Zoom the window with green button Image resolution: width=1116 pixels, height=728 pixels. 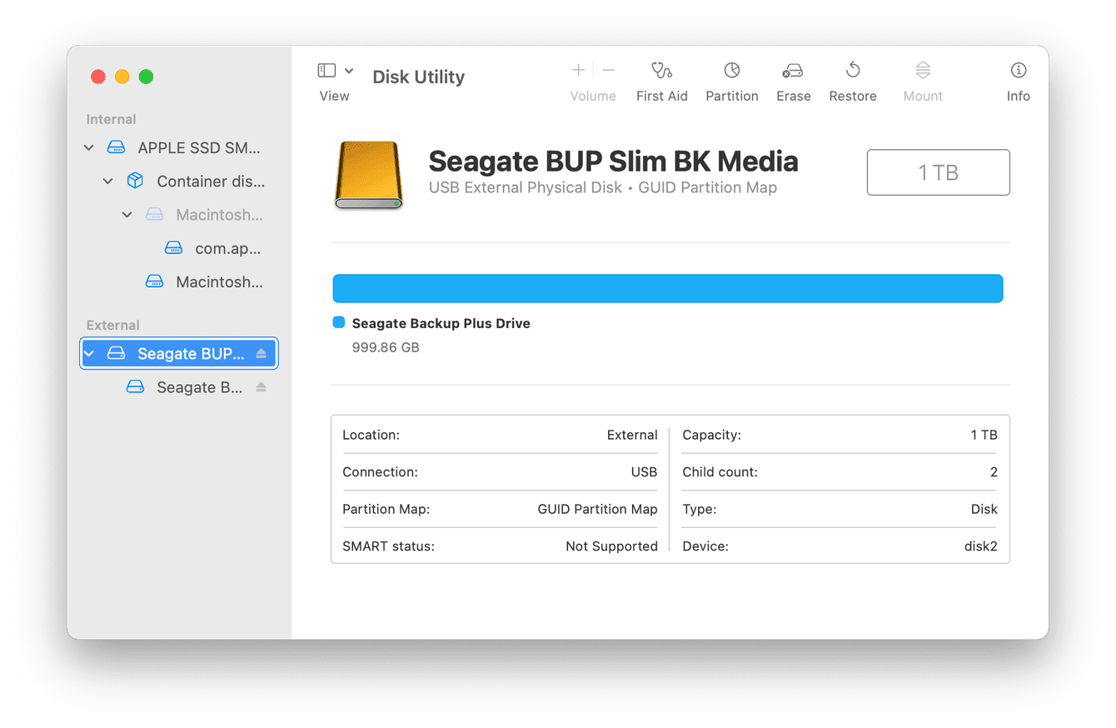point(146,77)
